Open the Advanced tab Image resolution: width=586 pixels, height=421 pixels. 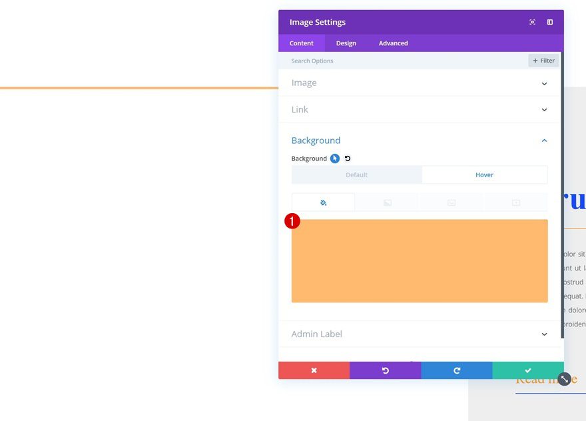click(x=393, y=43)
